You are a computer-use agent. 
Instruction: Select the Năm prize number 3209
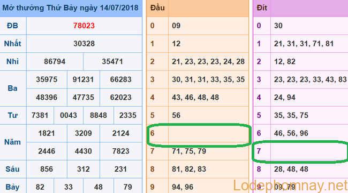(83, 133)
